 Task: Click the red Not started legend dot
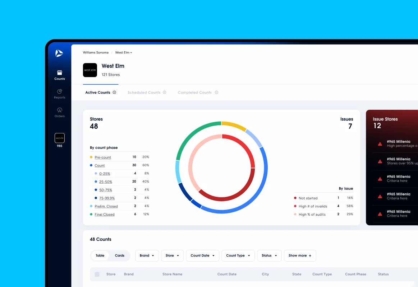[295, 198]
